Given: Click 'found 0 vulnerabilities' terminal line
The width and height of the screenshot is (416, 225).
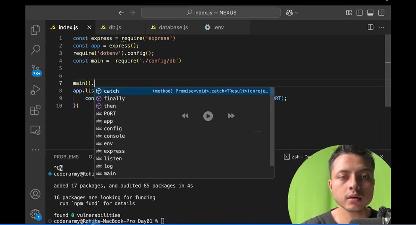Looking at the screenshot, I should pyautogui.click(x=87, y=215).
